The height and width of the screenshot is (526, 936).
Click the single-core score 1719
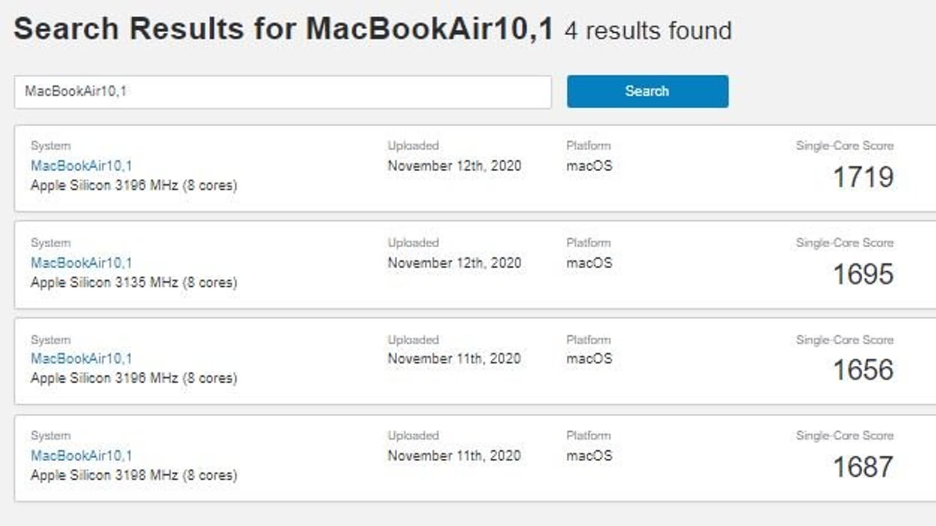(x=863, y=178)
